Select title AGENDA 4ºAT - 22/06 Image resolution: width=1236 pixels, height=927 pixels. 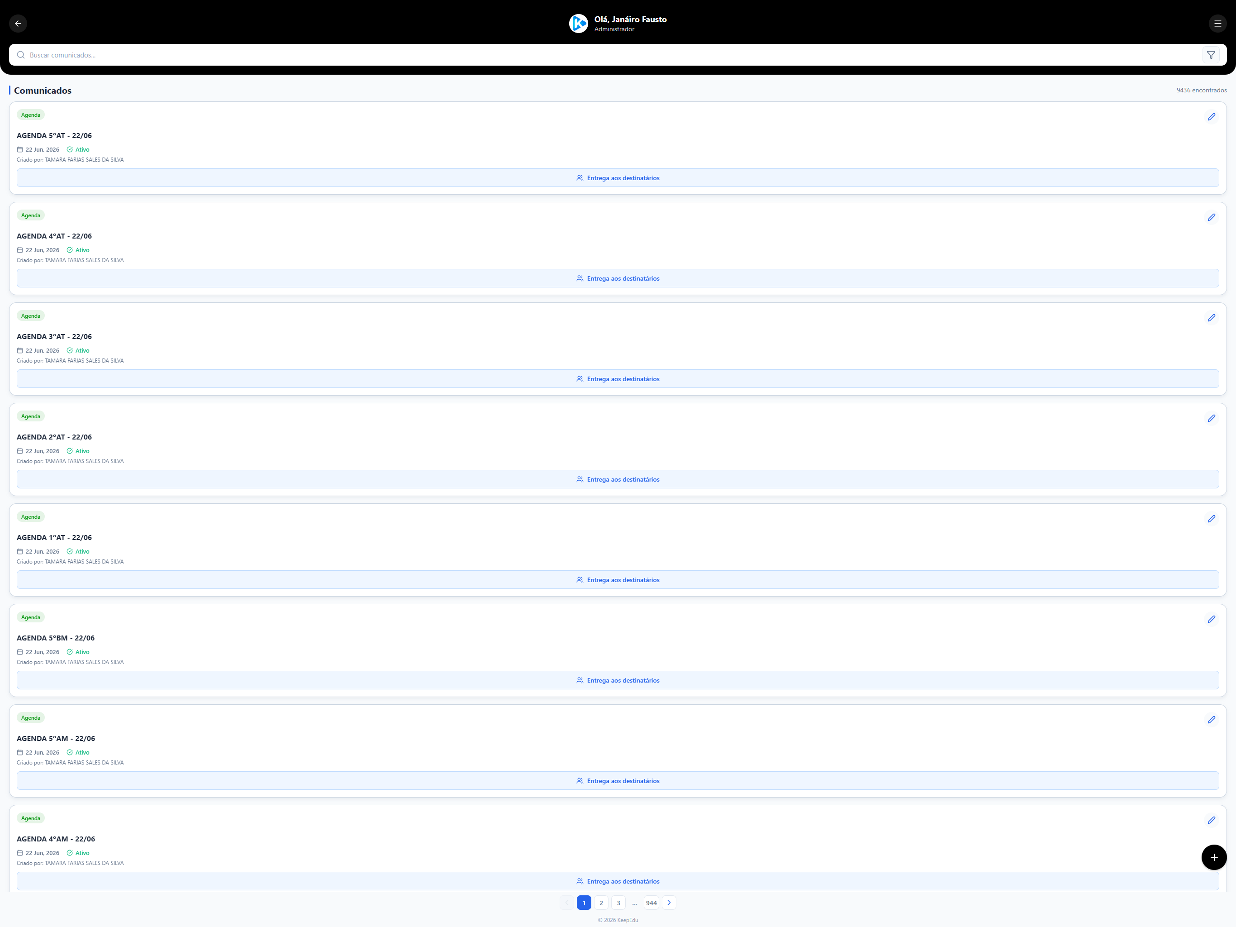click(x=54, y=236)
